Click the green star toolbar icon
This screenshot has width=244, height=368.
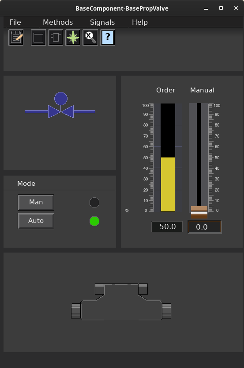point(73,37)
